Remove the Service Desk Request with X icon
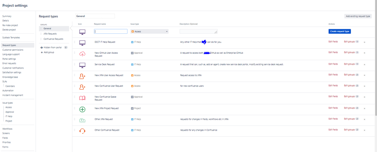The image size is (377, 152). (x=364, y=64)
